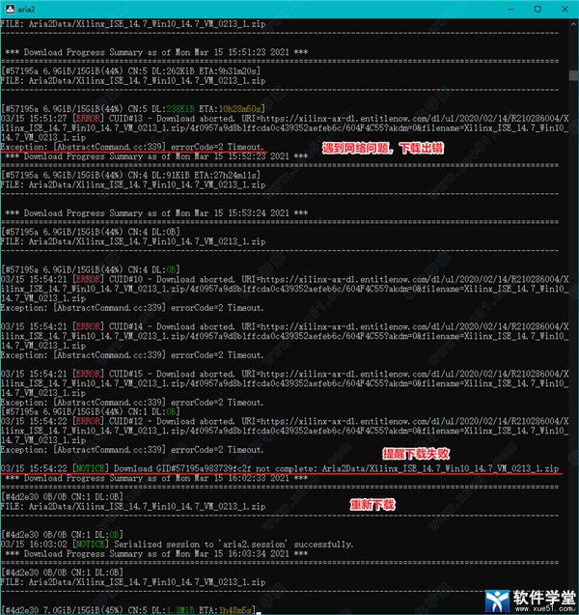579x615 pixels.
Task: Click the ERROR line for CUID#13
Action: tap(285, 119)
